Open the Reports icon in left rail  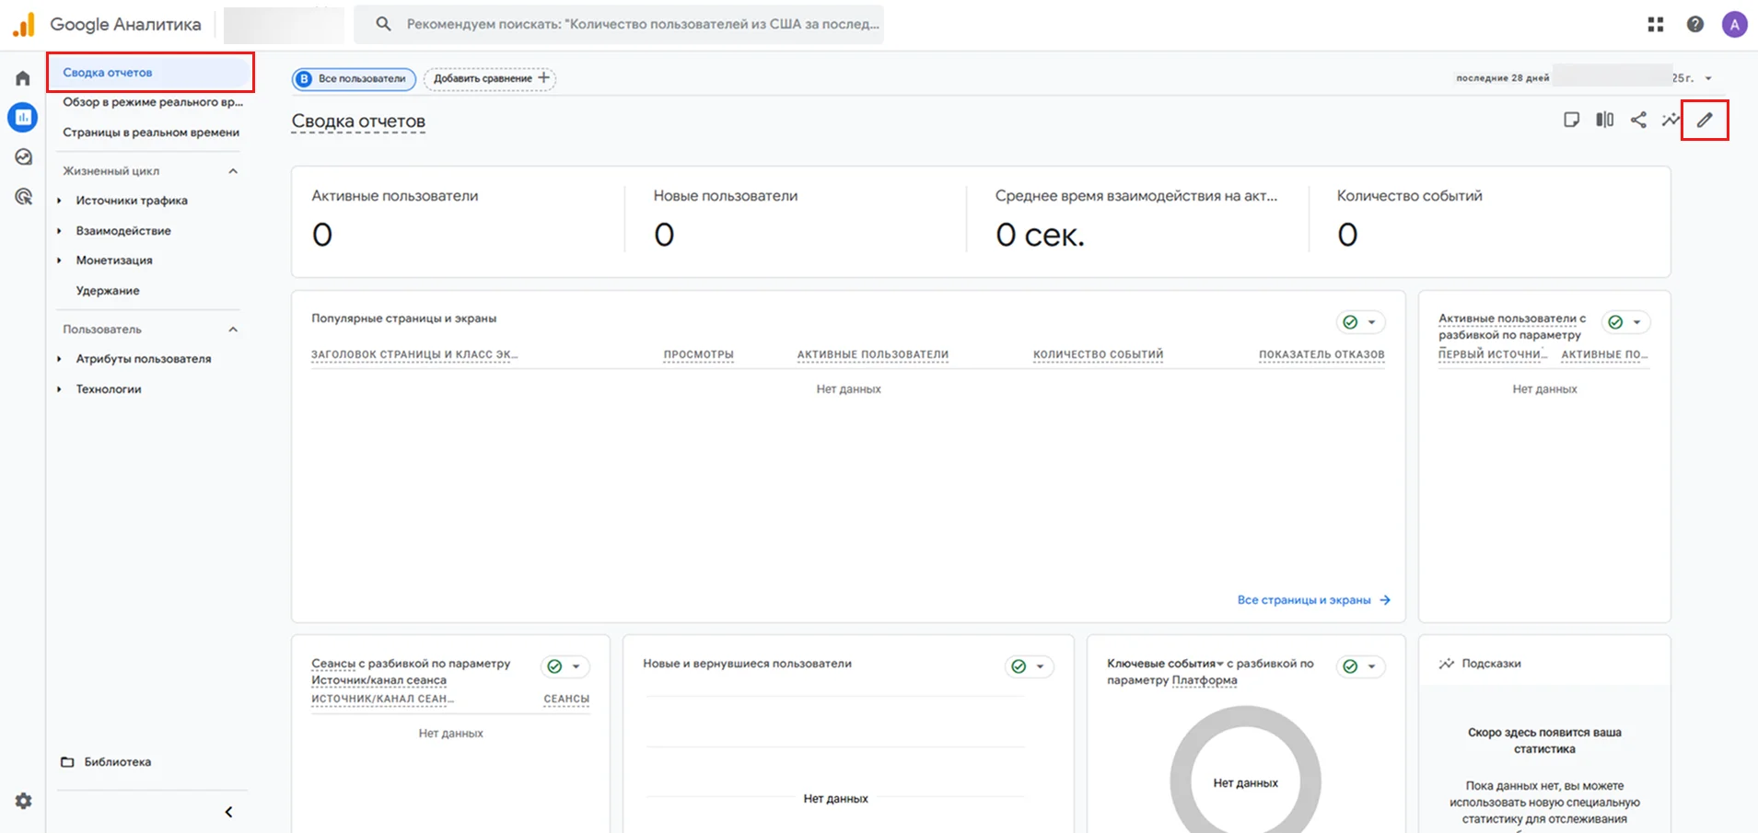pyautogui.click(x=23, y=118)
